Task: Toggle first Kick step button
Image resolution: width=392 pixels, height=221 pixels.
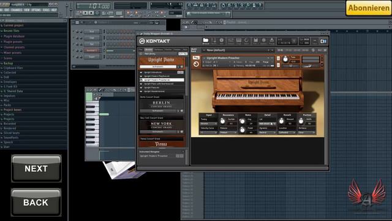Action: pos(108,31)
